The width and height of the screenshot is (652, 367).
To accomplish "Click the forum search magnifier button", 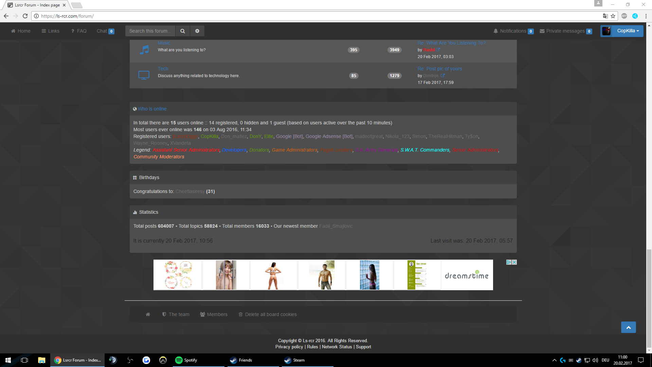I will 183,31.
